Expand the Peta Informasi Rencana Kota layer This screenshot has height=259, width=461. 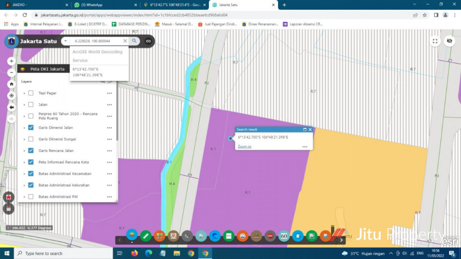pyautogui.click(x=24, y=162)
